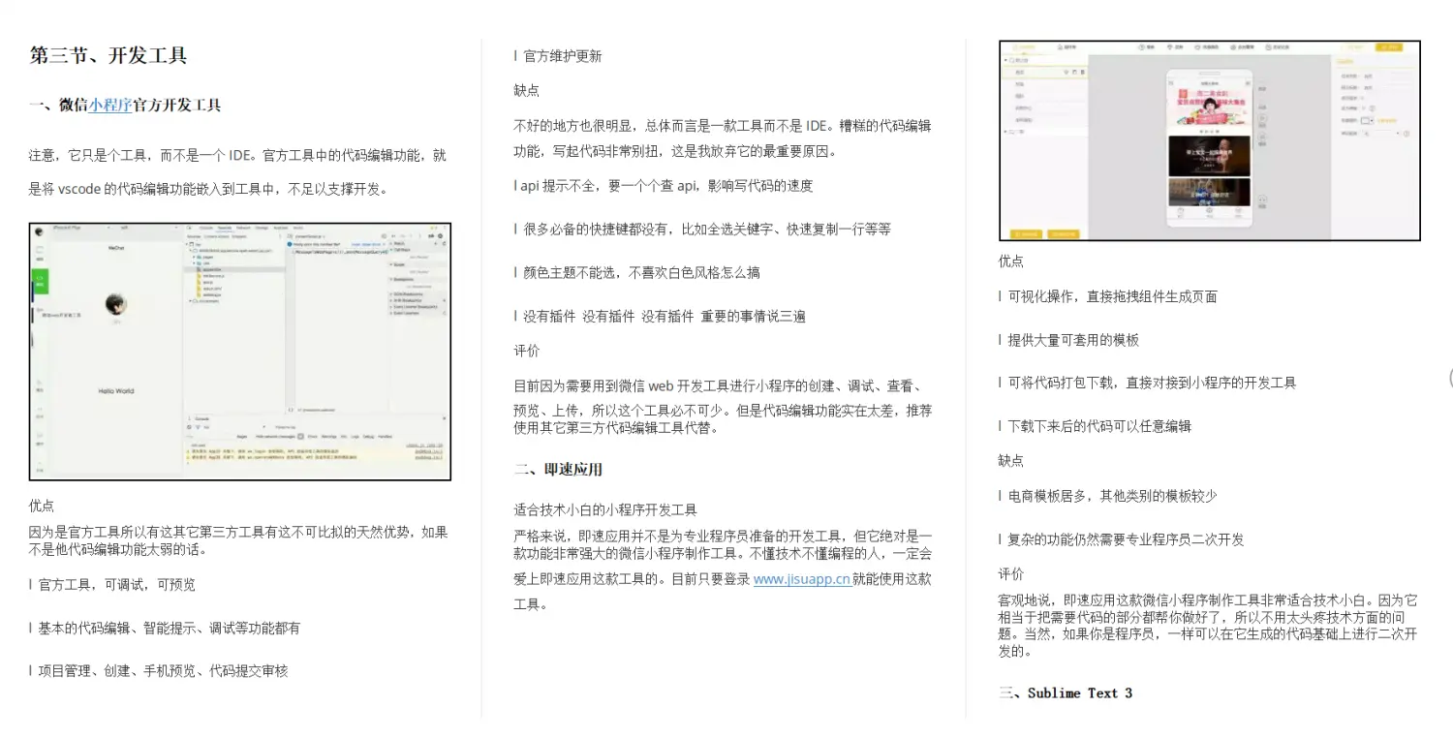1453x738 pixels.
Task: Open the www.jisuapp.cn hyperlink
Action: coord(801,579)
